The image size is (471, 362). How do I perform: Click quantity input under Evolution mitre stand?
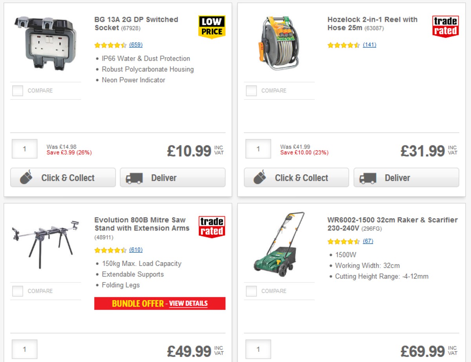pos(24,349)
